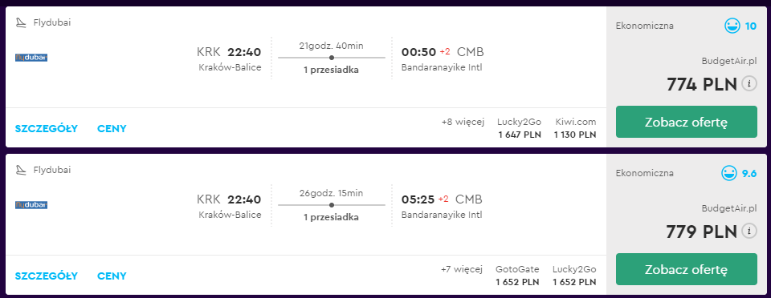The height and width of the screenshot is (298, 771).
Task: Select the Kiwi.com 1 130 PLN offer
Action: (575, 128)
